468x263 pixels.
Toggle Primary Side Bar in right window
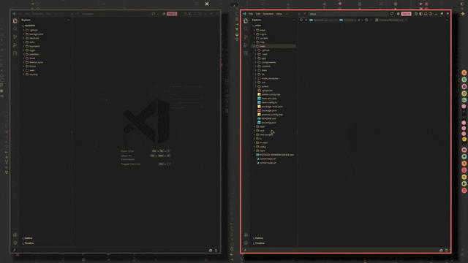[x=421, y=14]
